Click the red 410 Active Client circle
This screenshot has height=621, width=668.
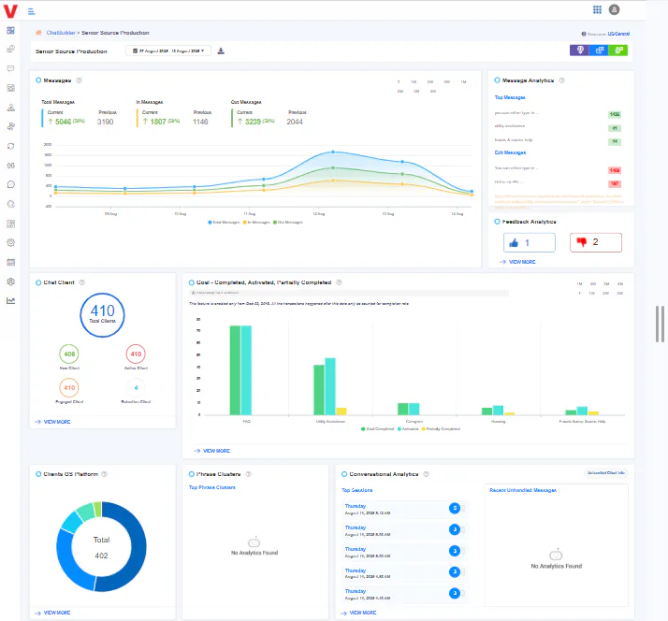click(136, 354)
